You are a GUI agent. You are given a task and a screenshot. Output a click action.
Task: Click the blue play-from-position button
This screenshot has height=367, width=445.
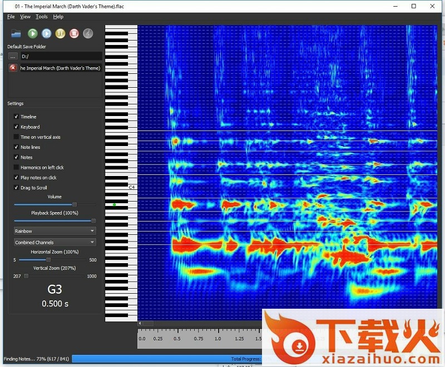click(x=46, y=33)
